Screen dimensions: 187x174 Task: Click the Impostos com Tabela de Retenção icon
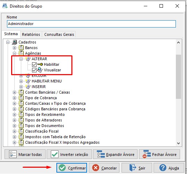point(21,137)
